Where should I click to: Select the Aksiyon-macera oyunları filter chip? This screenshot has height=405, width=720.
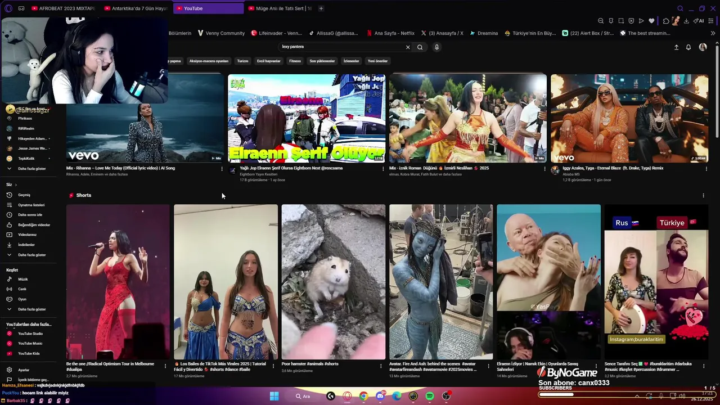pos(209,61)
